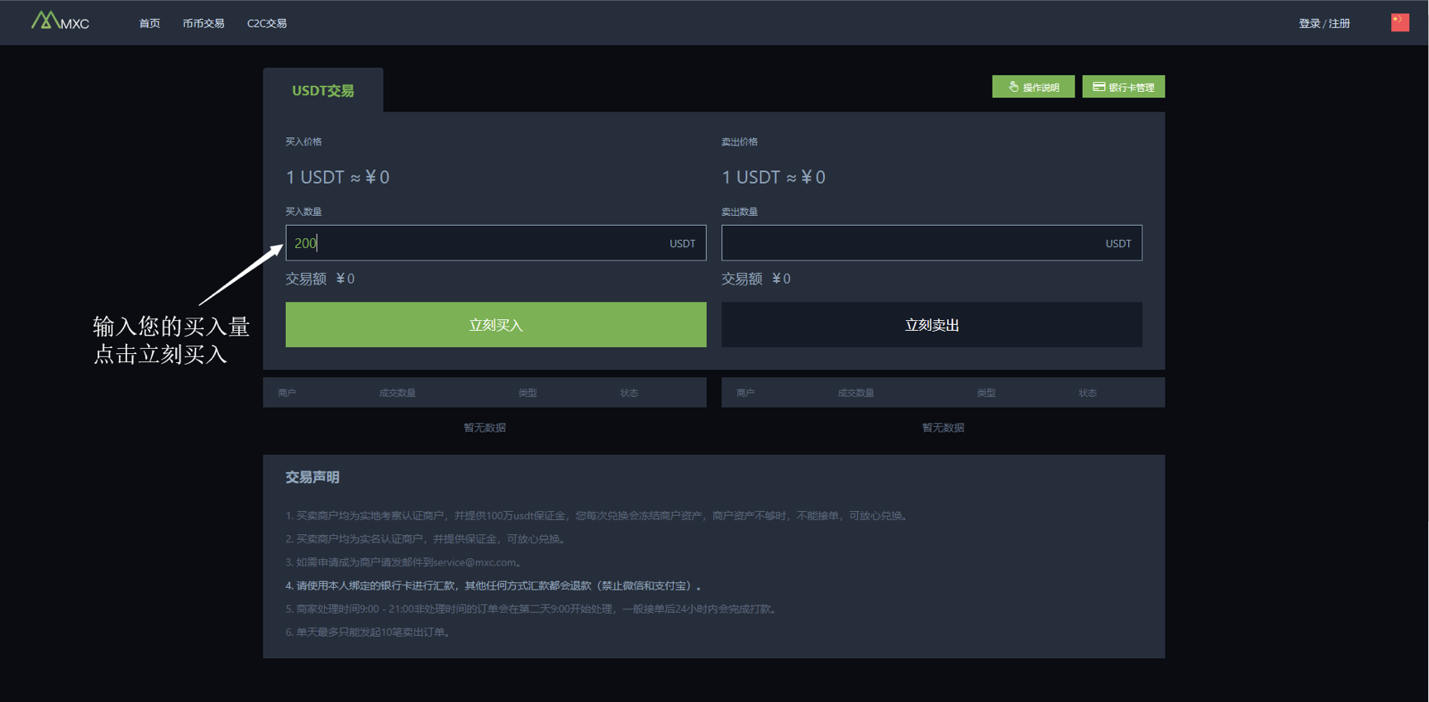Click 类型 header in sell orders table

pyautogui.click(x=986, y=393)
